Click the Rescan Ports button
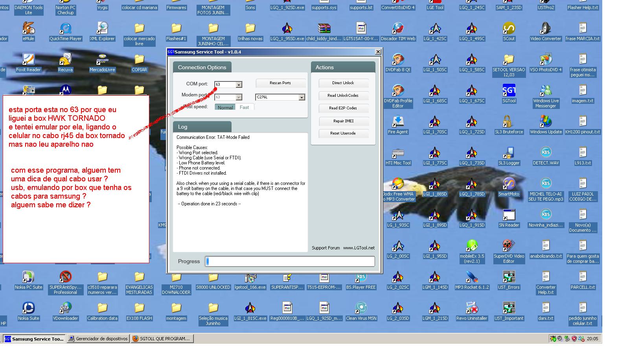This screenshot has height=354, width=629. (280, 83)
